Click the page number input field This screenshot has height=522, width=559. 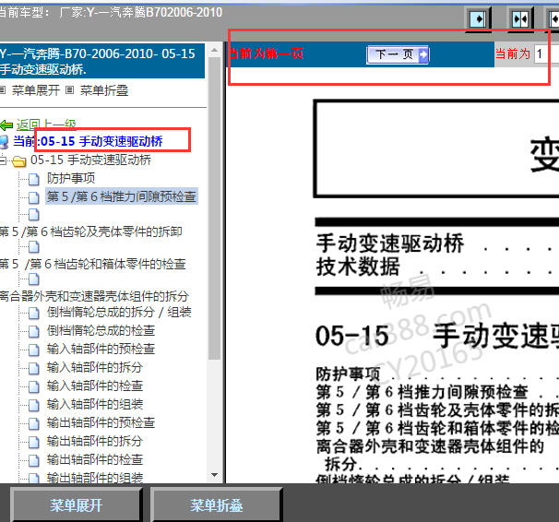pos(546,54)
